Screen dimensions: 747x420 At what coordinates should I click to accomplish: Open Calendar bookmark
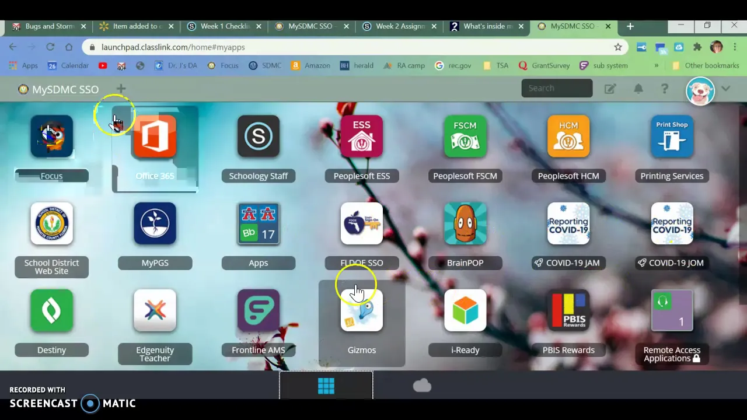coord(68,65)
